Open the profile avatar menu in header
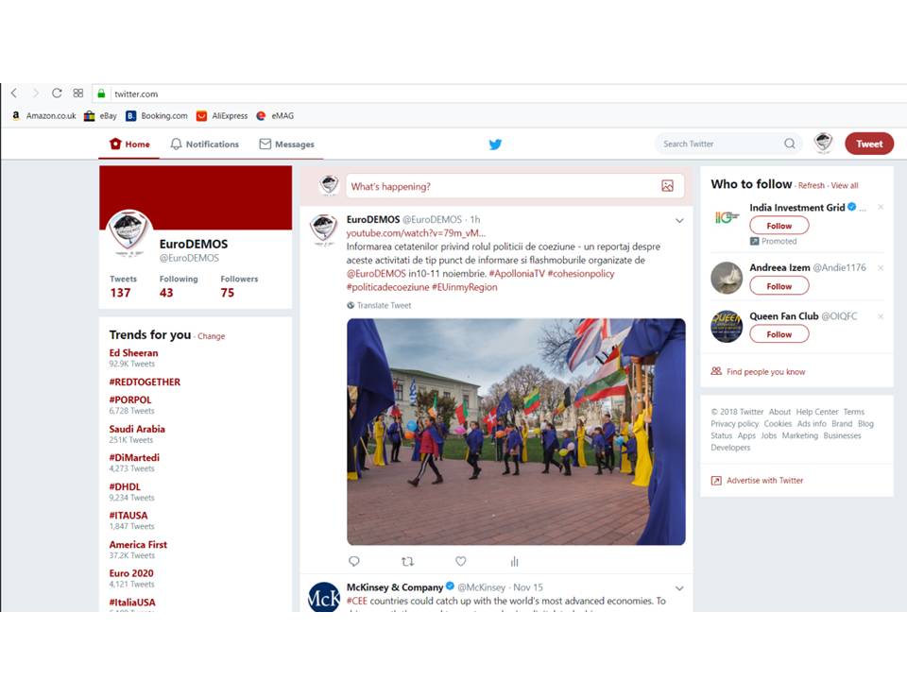 [823, 143]
